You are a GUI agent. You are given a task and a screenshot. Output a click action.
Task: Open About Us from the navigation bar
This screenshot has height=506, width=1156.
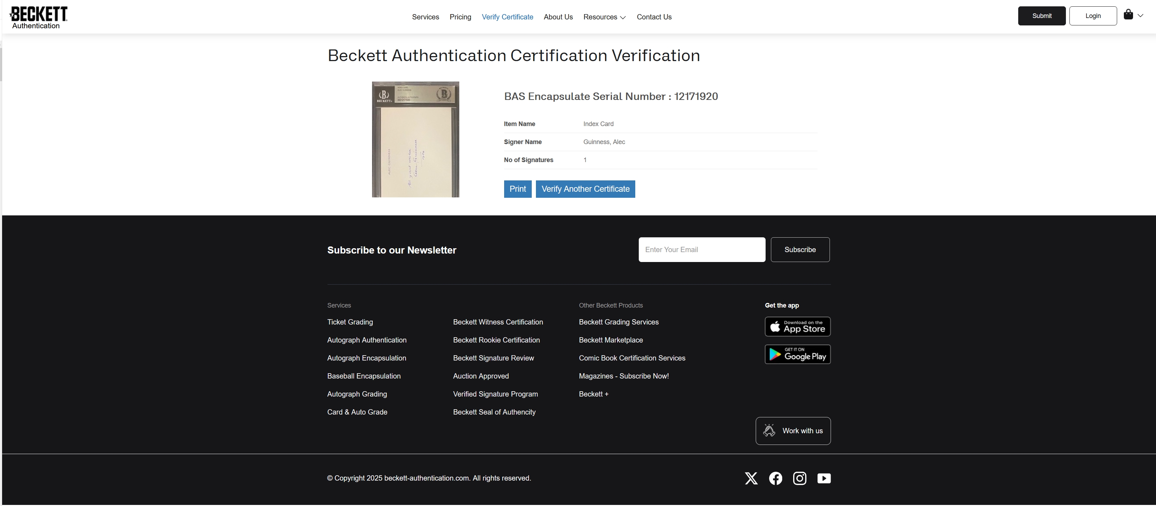[558, 17]
